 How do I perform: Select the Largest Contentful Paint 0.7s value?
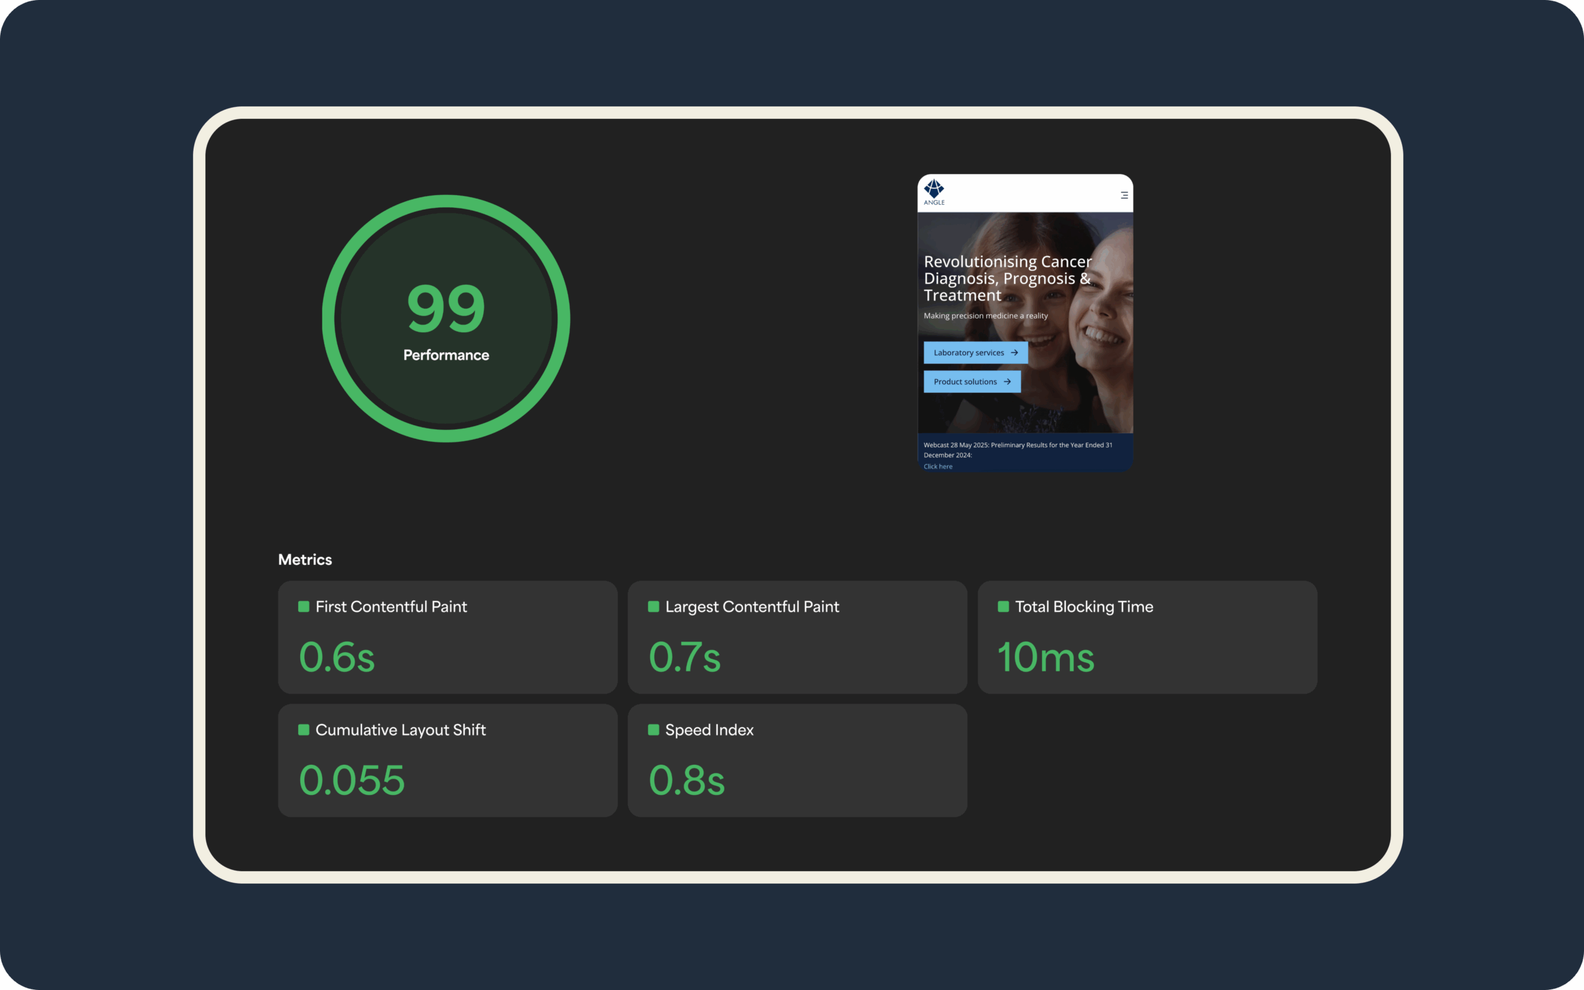click(x=685, y=656)
